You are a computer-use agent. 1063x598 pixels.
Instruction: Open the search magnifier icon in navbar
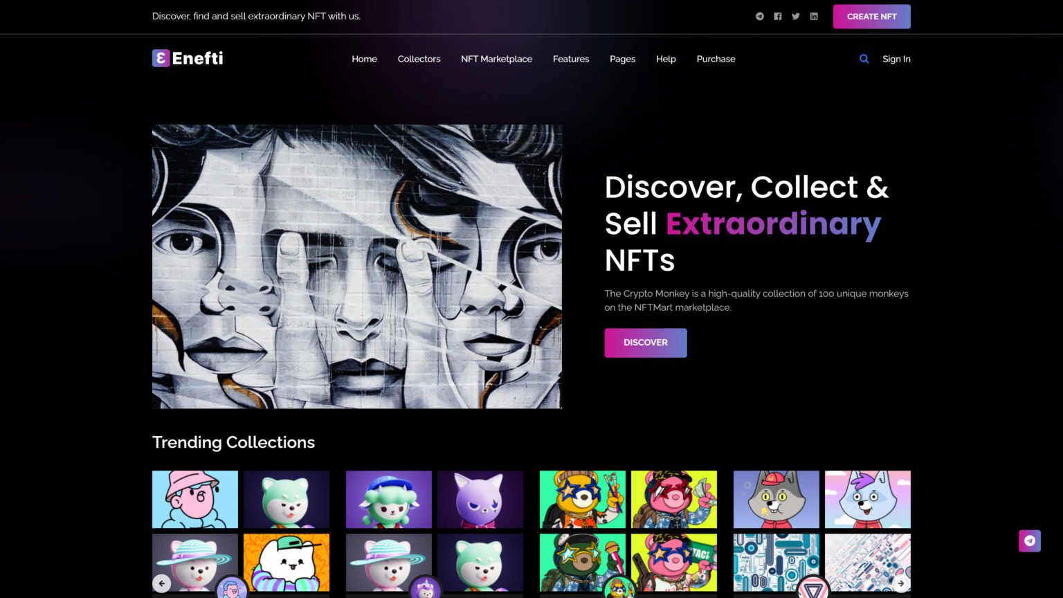click(x=864, y=59)
